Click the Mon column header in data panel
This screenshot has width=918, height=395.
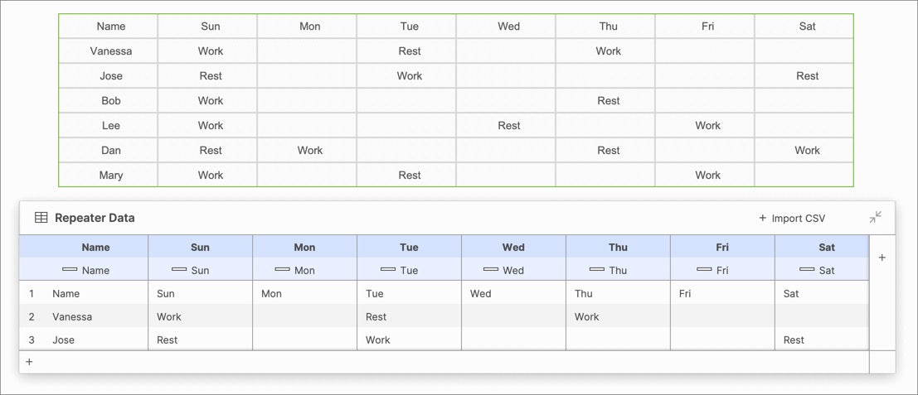[305, 247]
